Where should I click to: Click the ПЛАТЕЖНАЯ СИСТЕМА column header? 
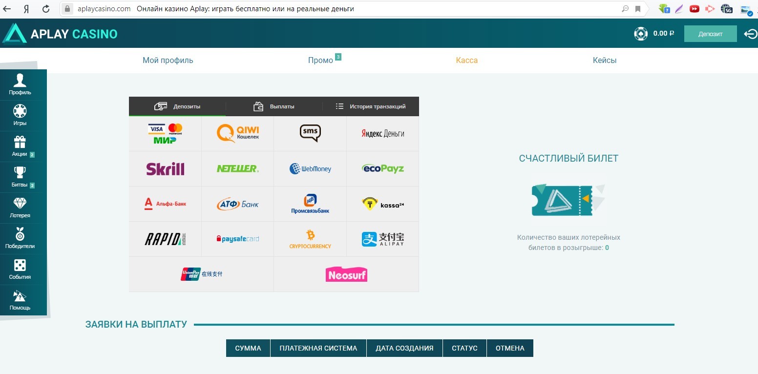pyautogui.click(x=318, y=348)
